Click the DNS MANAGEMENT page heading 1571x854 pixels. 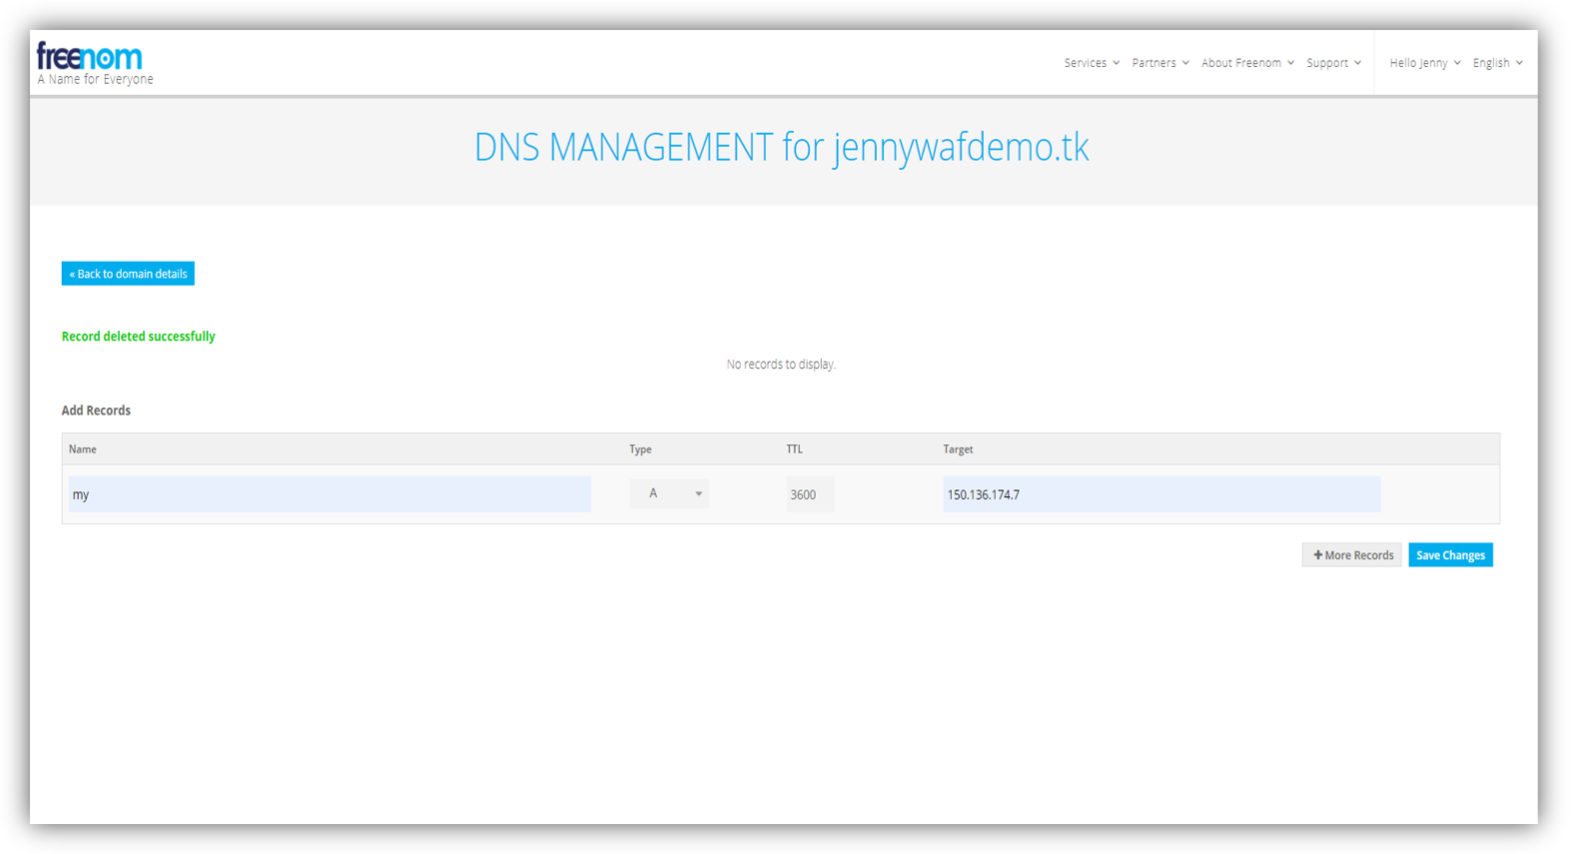[781, 148]
